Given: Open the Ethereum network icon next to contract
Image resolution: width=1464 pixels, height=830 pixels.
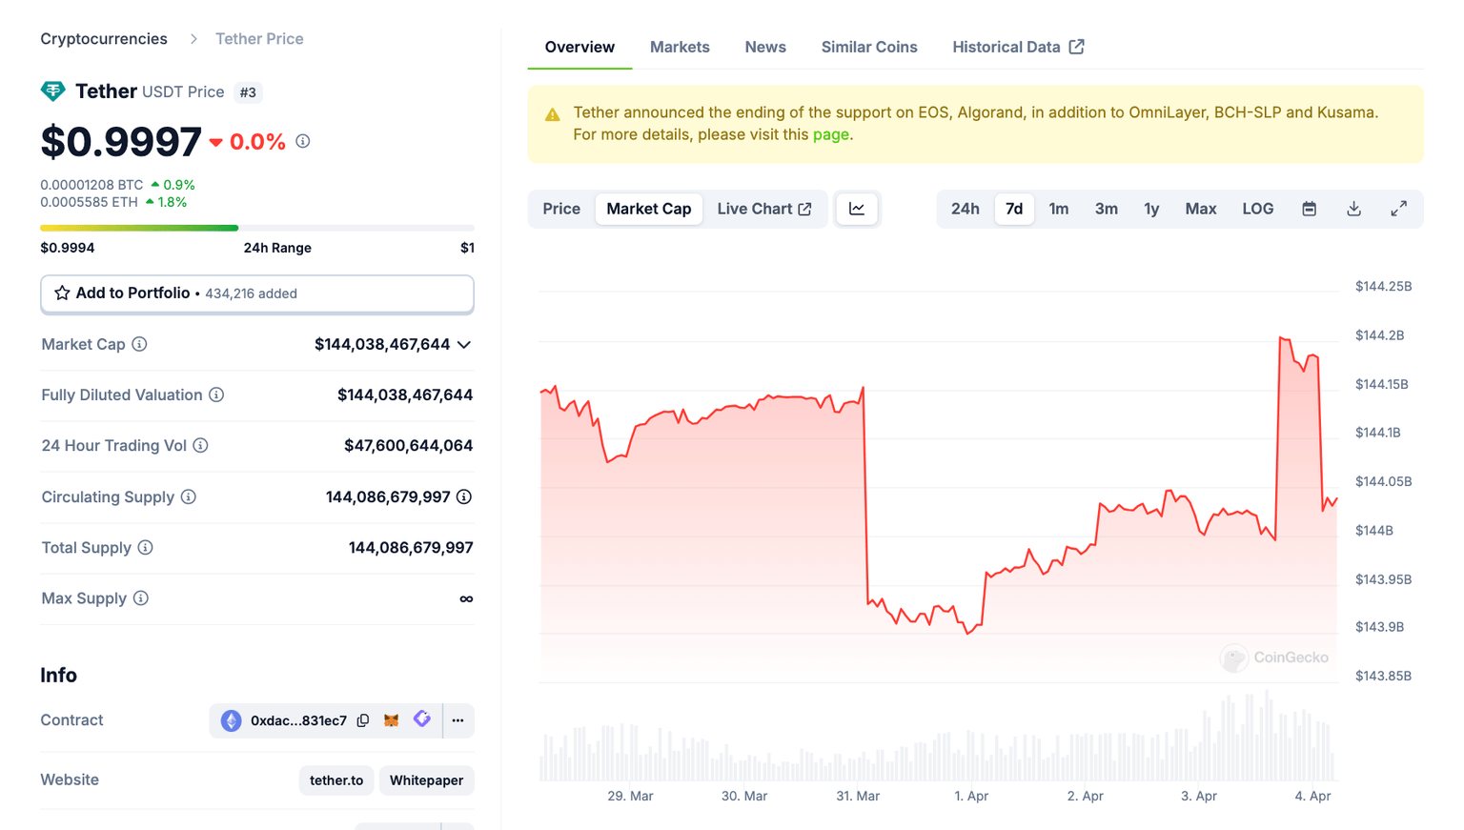Looking at the screenshot, I should tap(231, 720).
